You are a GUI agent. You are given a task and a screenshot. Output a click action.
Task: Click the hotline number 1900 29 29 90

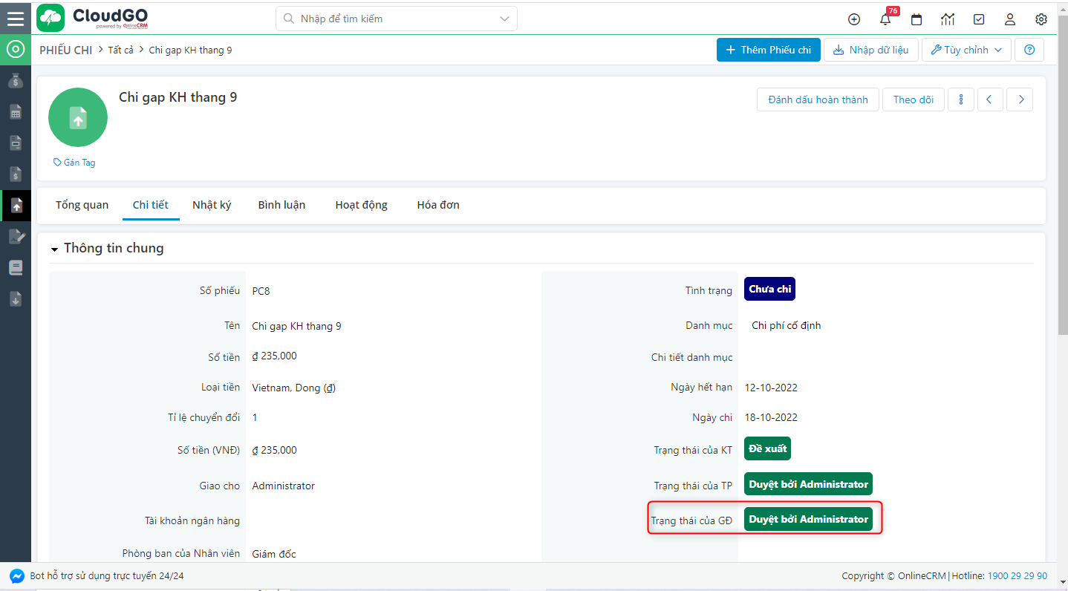tap(1017, 575)
